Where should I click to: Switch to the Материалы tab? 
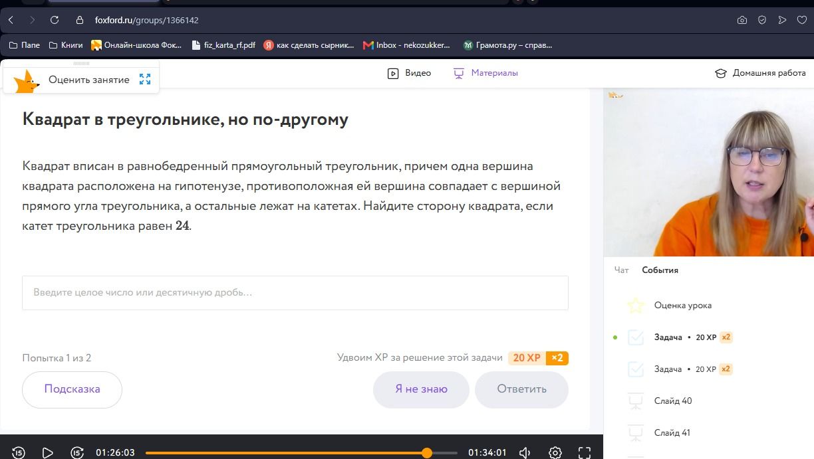point(485,73)
